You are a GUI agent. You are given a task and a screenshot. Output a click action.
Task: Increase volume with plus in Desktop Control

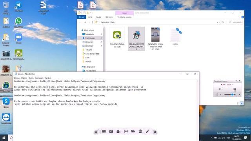click(239, 94)
